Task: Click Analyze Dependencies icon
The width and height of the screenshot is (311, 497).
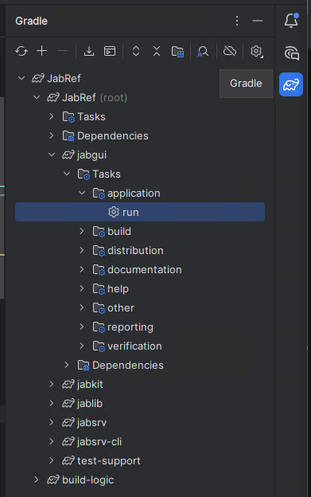Action: tap(203, 51)
